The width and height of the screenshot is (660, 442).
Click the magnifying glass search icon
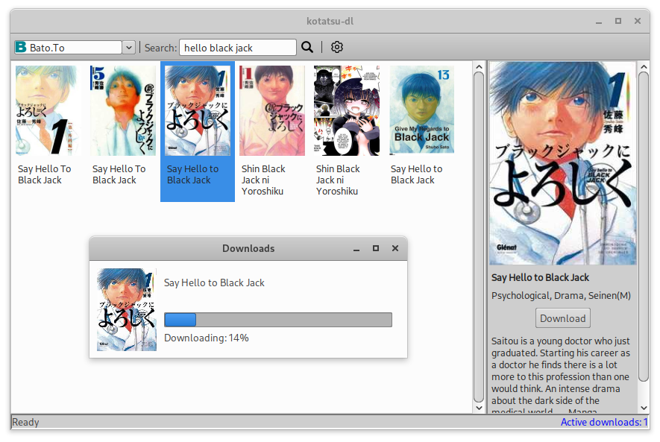[x=307, y=47]
